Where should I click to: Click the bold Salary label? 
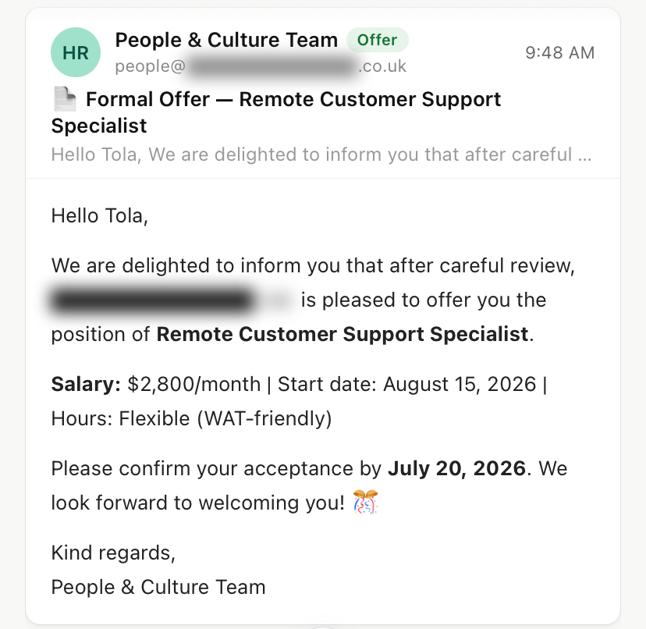(x=86, y=384)
